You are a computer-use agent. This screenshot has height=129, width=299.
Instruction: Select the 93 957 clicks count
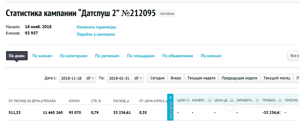pos(31,33)
